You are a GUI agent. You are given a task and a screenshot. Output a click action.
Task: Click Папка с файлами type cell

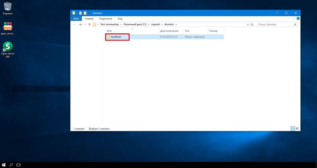pos(194,37)
